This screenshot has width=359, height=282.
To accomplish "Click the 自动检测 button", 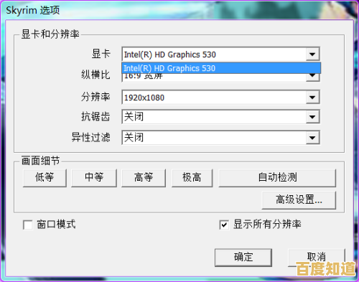I will 277,178.
